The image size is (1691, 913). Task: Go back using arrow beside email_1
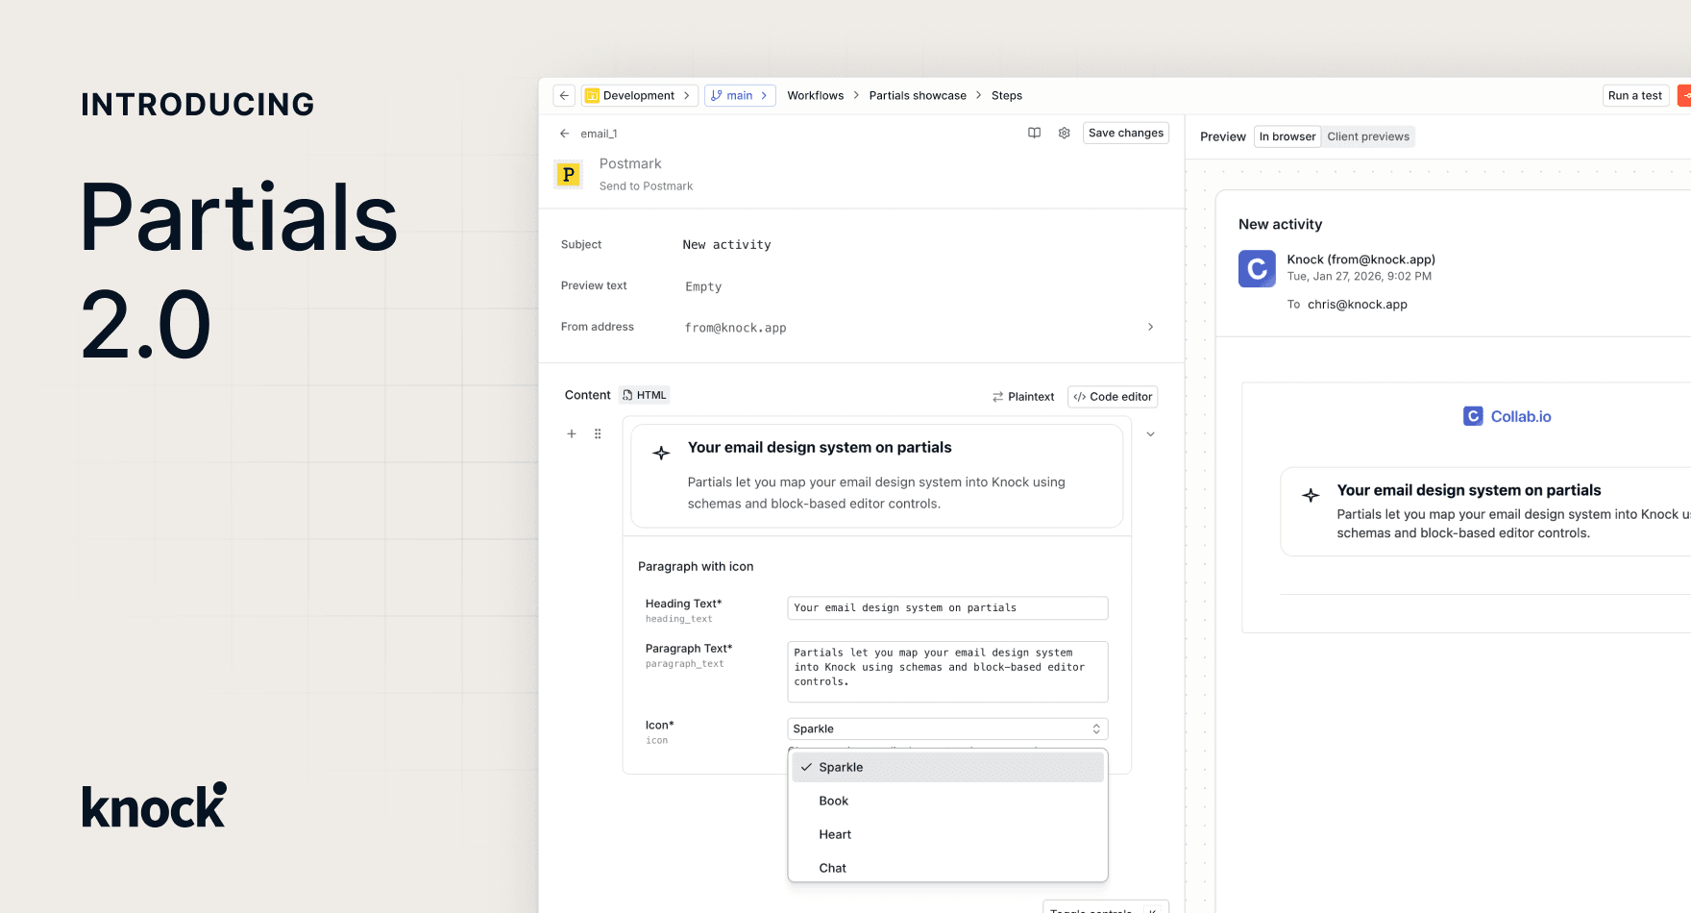(565, 134)
